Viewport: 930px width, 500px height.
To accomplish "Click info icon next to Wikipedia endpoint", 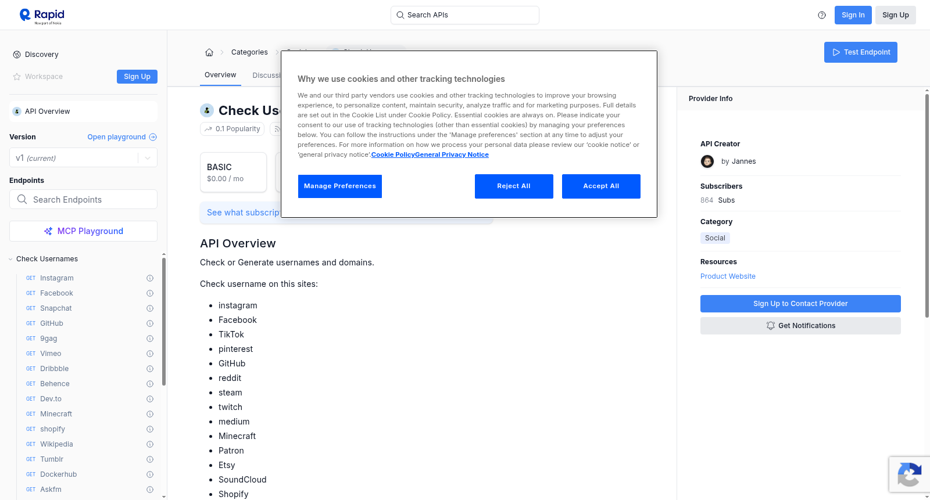I will point(150,444).
